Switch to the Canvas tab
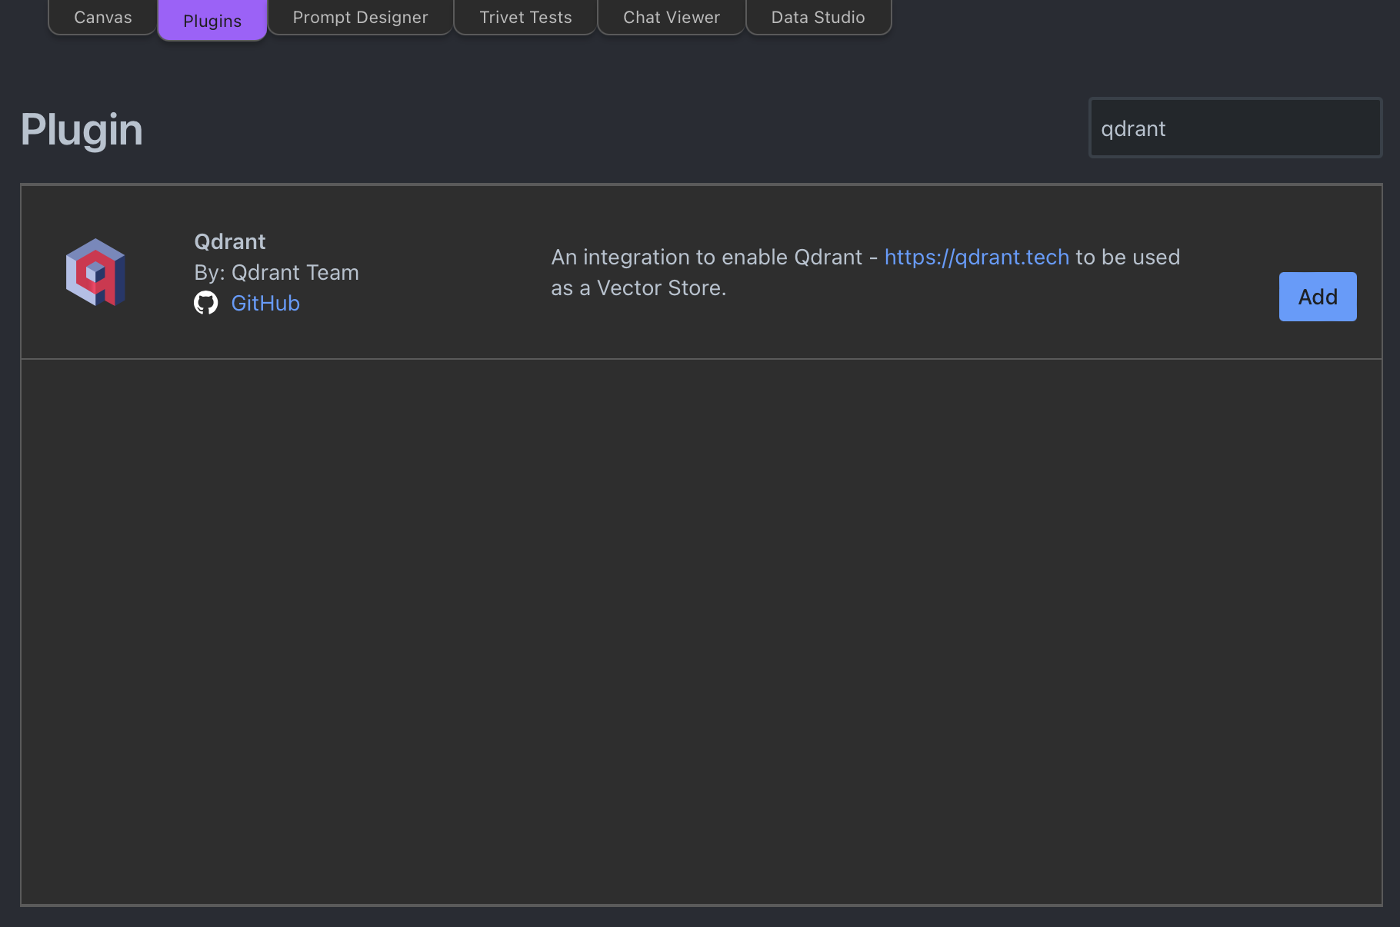Viewport: 1400px width, 927px height. (103, 17)
